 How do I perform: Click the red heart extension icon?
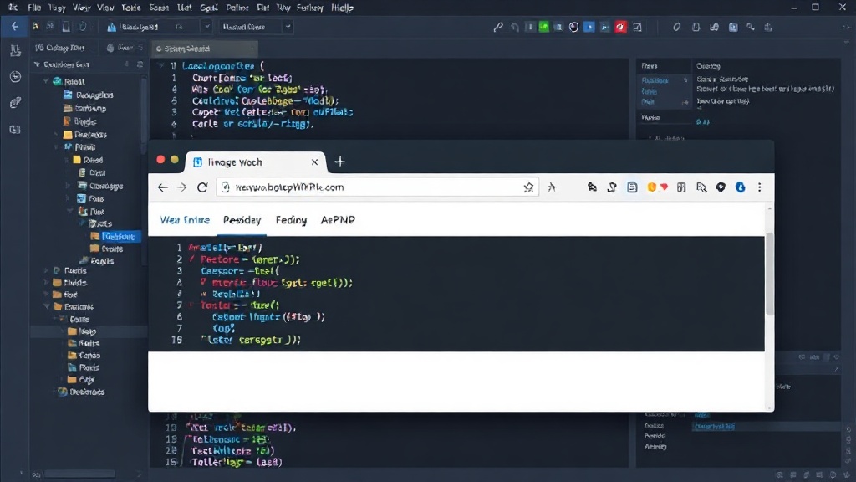pyautogui.click(x=664, y=187)
